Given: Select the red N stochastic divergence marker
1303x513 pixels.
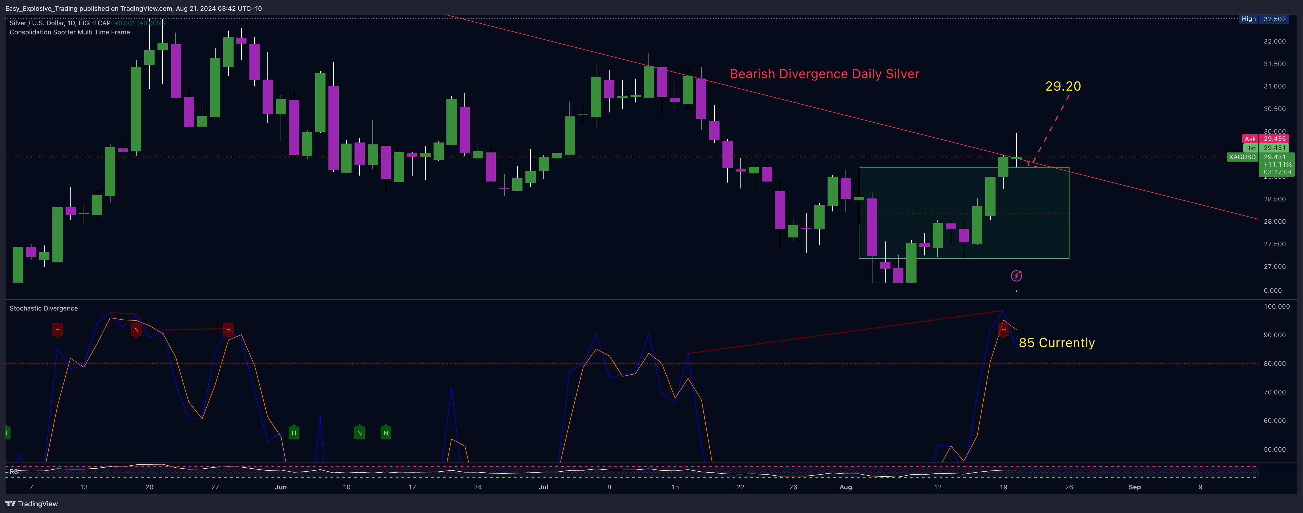Looking at the screenshot, I should [136, 330].
